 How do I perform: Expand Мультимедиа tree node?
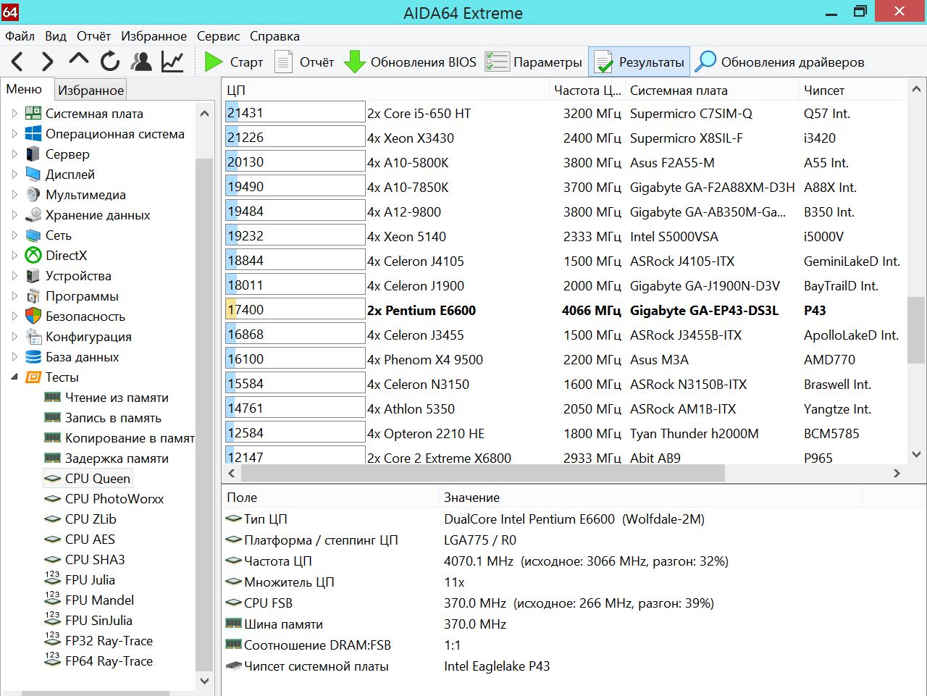point(14,195)
